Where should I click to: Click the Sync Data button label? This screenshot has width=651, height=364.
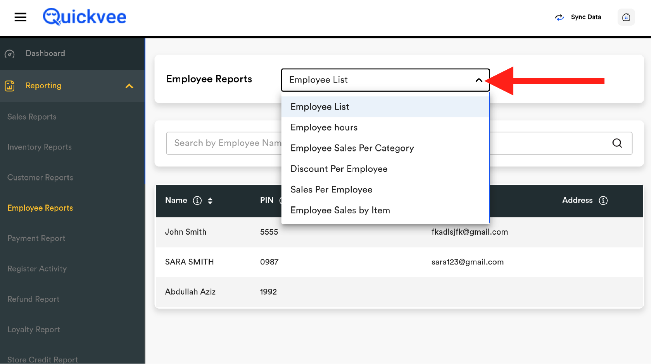click(586, 17)
